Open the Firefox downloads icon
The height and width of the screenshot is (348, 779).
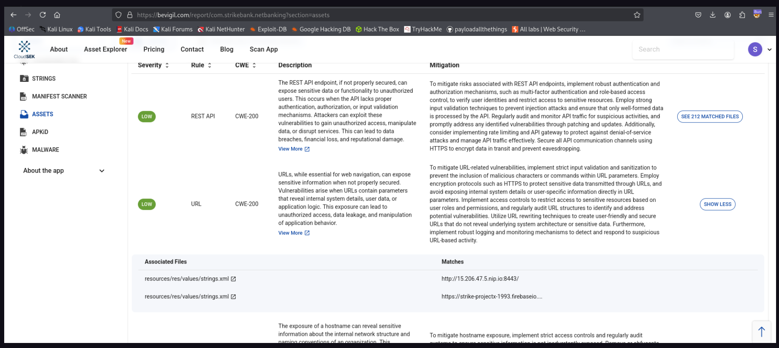713,15
